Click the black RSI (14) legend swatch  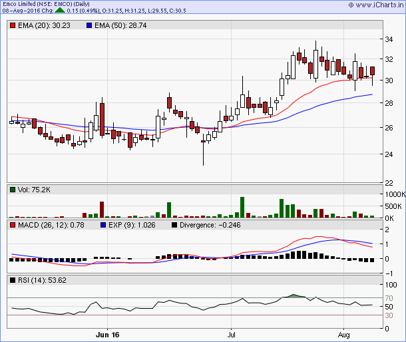tap(13, 280)
